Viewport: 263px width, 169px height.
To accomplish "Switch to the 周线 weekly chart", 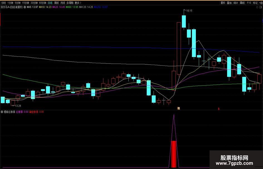I will (56, 3).
